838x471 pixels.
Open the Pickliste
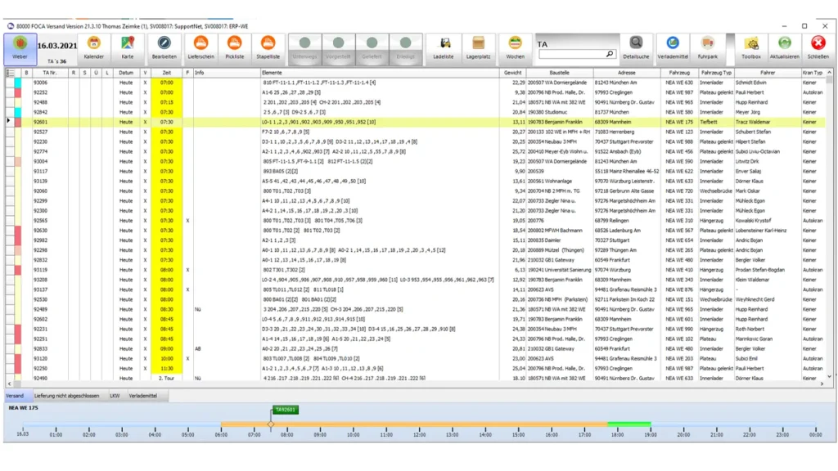pos(234,47)
